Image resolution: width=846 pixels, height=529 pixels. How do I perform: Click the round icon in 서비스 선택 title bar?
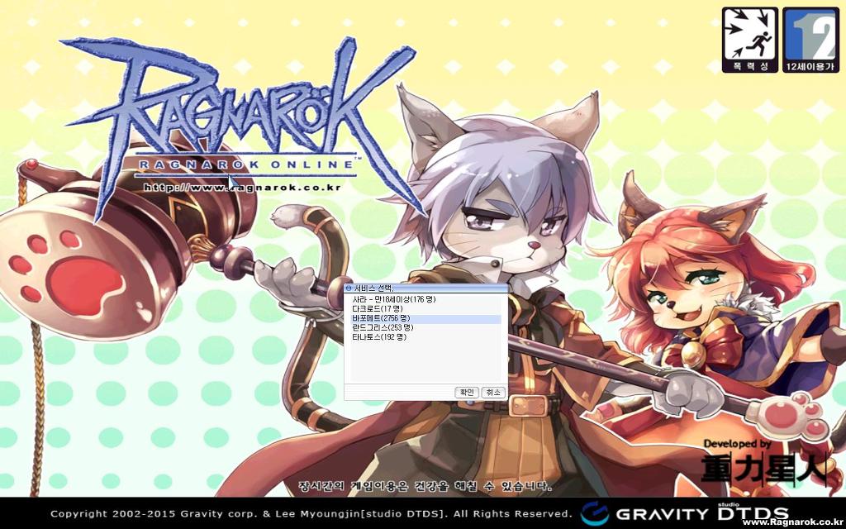348,288
